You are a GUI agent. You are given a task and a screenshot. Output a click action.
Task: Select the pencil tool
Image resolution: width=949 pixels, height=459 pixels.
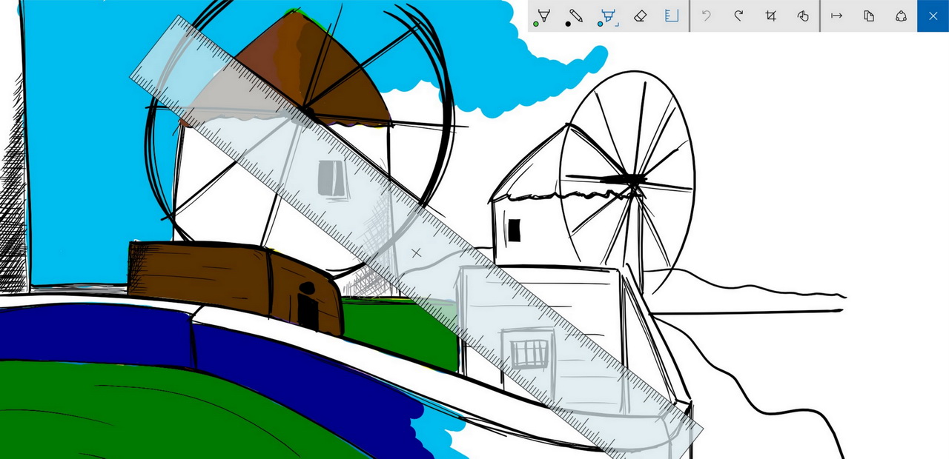(x=575, y=16)
